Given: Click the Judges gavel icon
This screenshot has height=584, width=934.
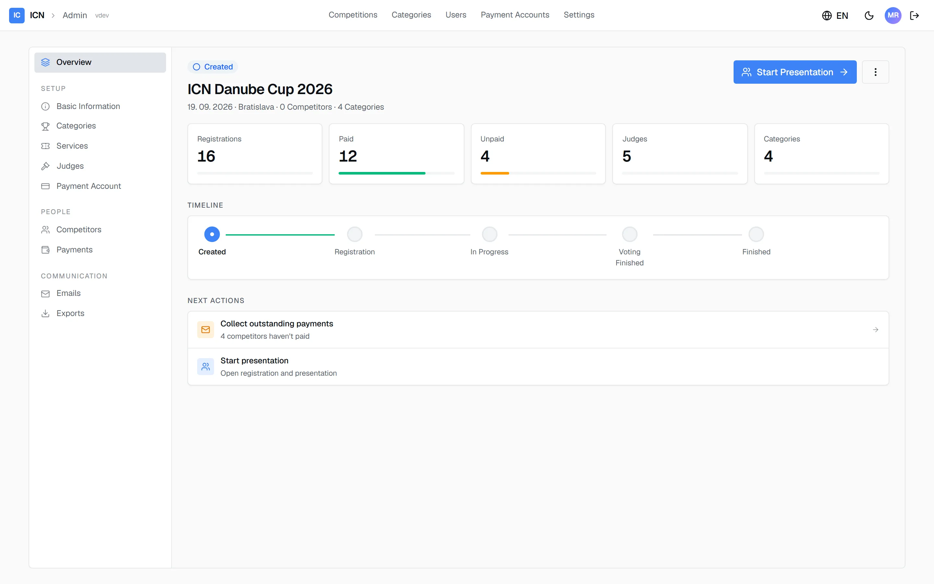Looking at the screenshot, I should pyautogui.click(x=45, y=166).
